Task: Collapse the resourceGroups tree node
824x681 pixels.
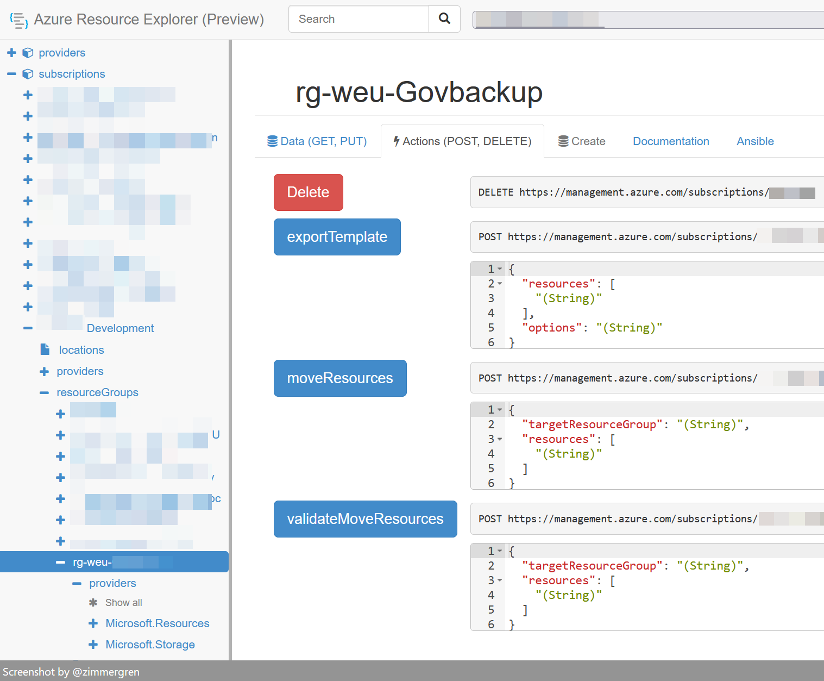Action: pyautogui.click(x=44, y=392)
